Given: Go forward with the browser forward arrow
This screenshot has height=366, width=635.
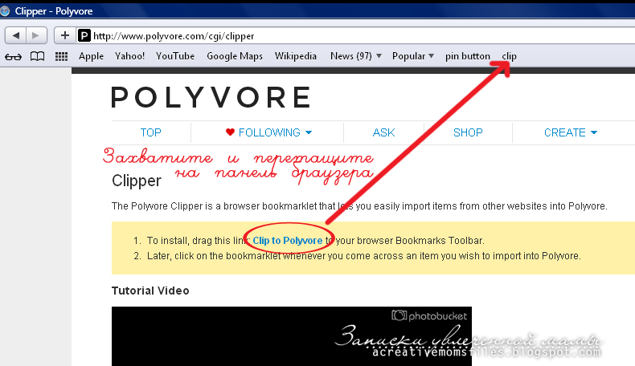Looking at the screenshot, I should (36, 35).
